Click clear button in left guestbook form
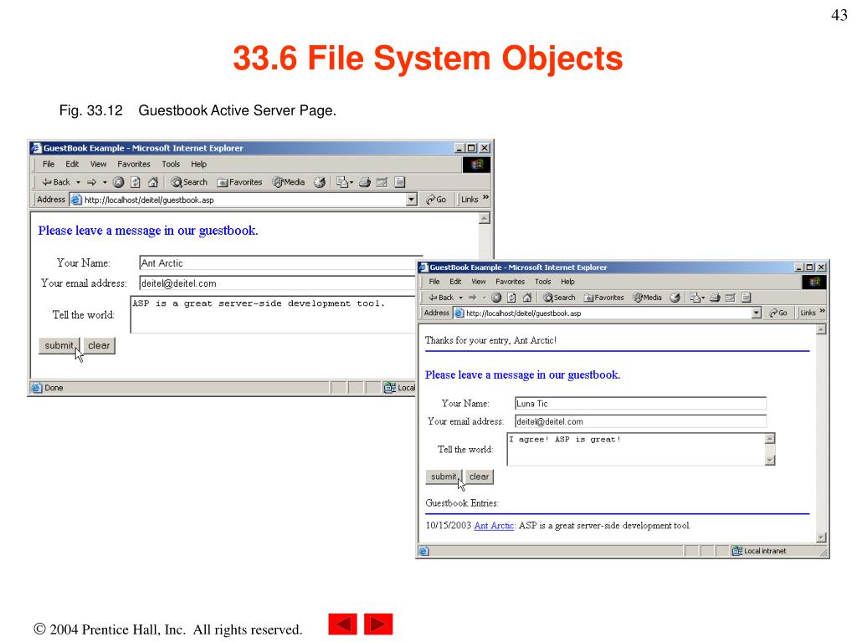This screenshot has height=642, width=857. pyautogui.click(x=99, y=345)
